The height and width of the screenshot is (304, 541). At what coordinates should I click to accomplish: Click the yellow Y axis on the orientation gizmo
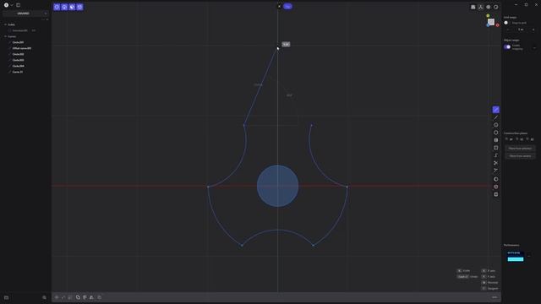pyautogui.click(x=488, y=16)
